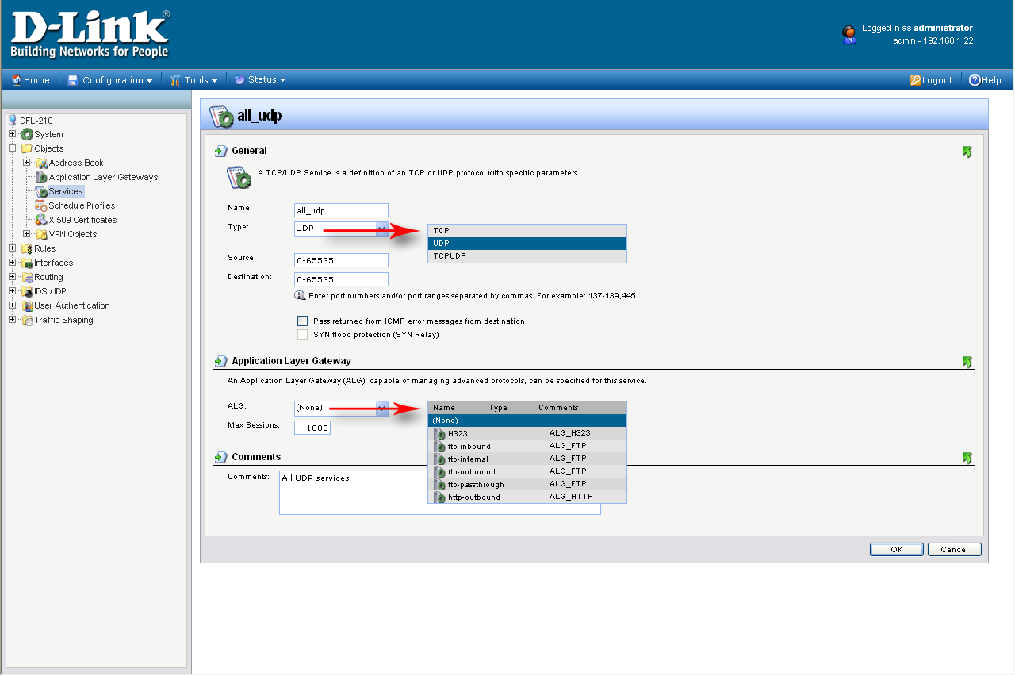Click the Application Layer Gateways icon

click(41, 177)
